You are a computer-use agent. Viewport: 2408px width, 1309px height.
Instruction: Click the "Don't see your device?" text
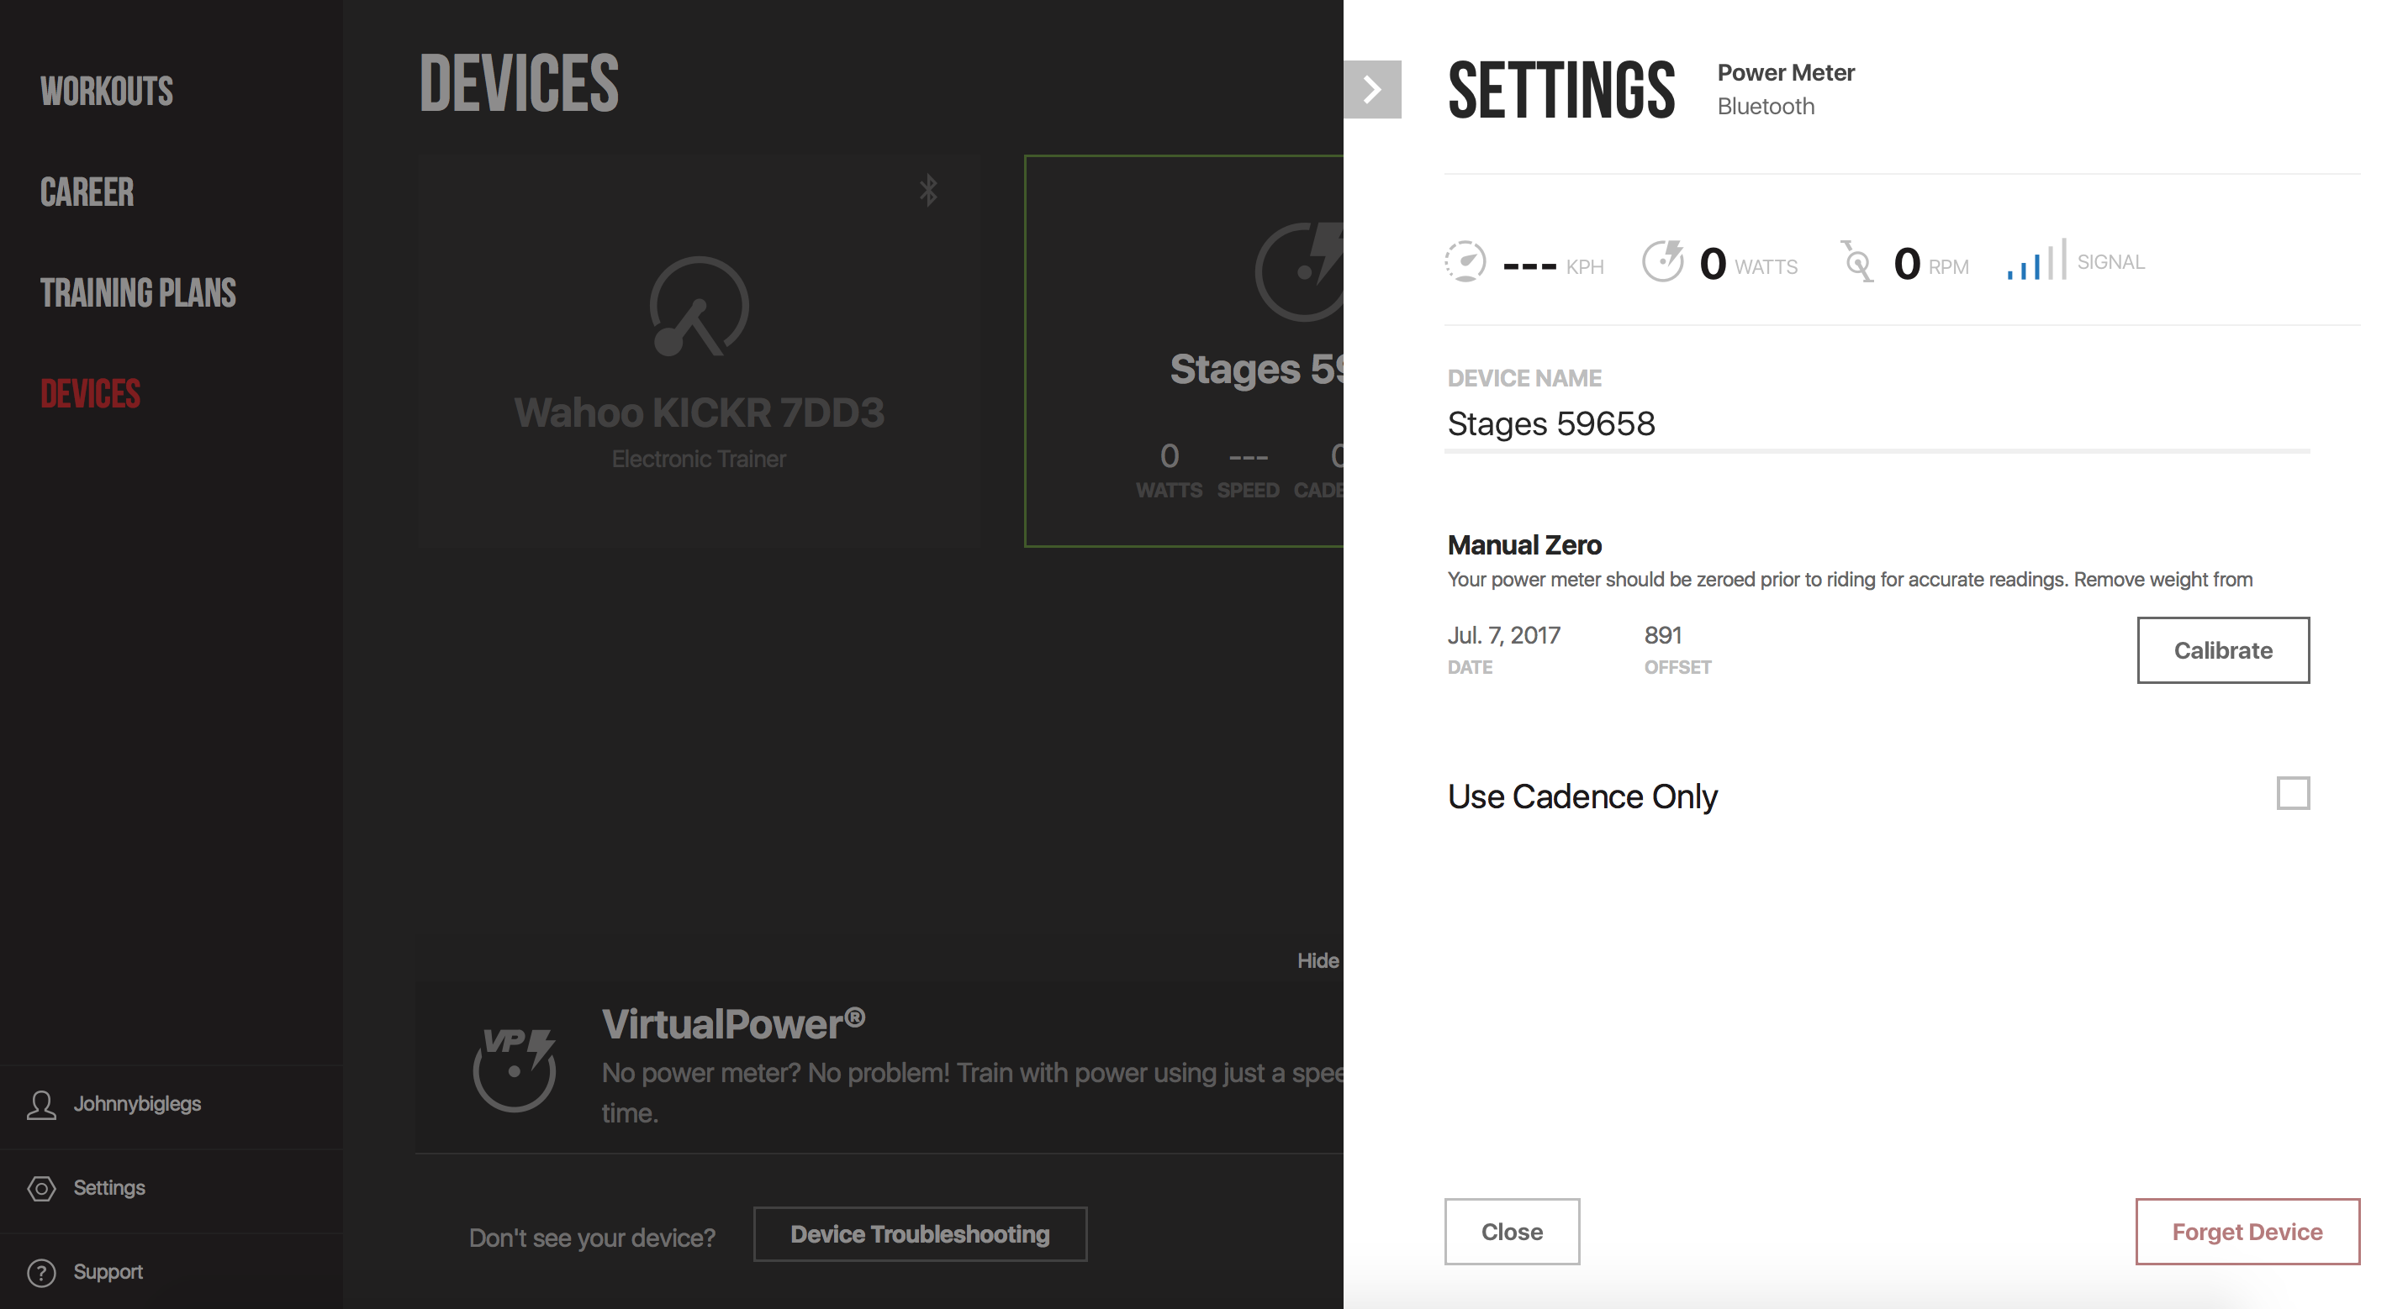coord(592,1238)
